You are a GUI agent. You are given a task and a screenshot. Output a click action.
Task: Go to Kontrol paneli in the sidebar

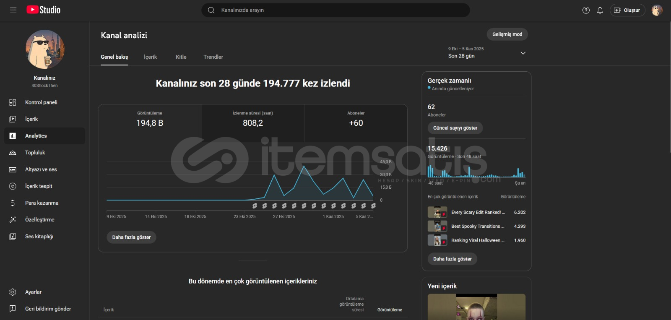point(44,102)
